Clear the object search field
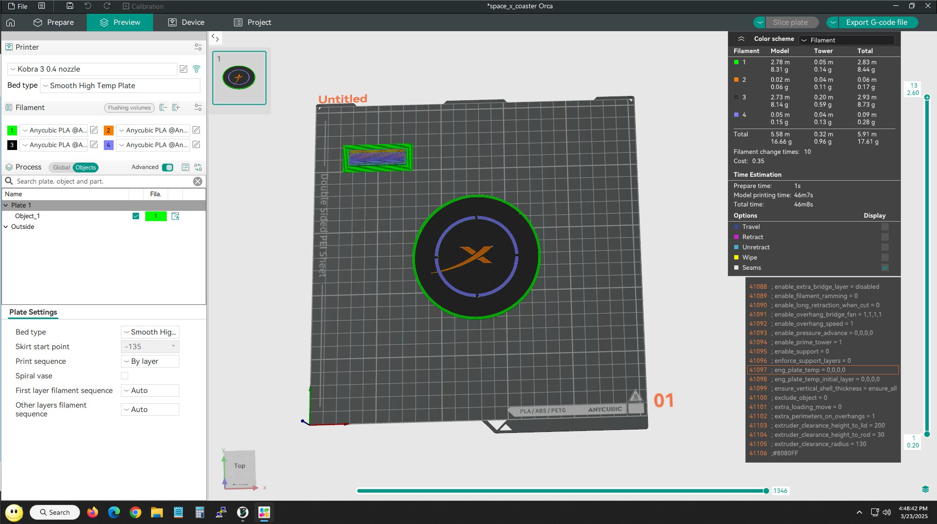 coord(197,181)
